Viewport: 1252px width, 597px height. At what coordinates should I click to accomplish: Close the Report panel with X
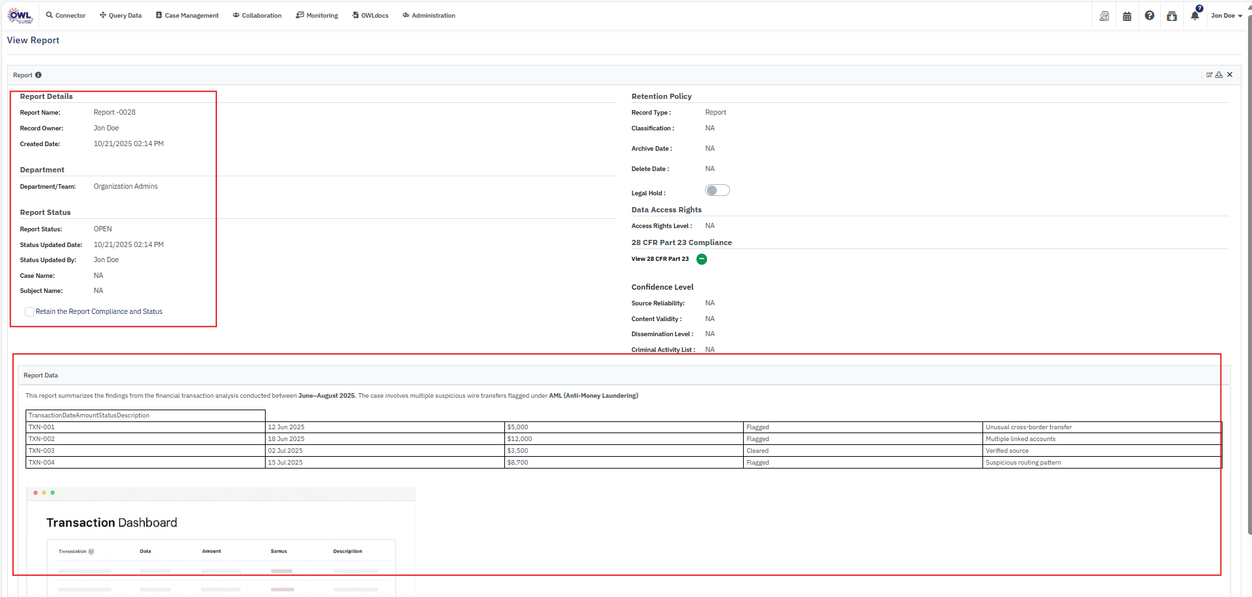1230,75
